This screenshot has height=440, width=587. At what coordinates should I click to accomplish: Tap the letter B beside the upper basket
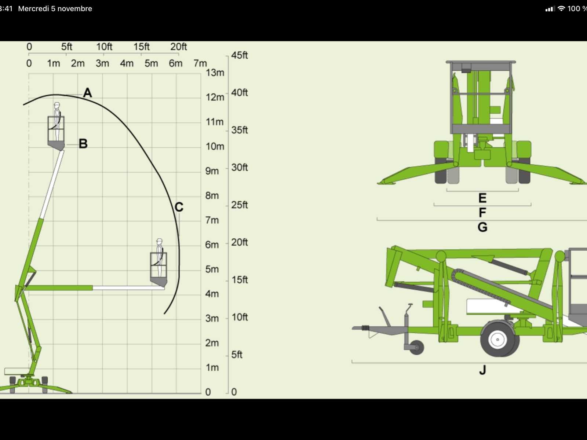click(x=83, y=144)
